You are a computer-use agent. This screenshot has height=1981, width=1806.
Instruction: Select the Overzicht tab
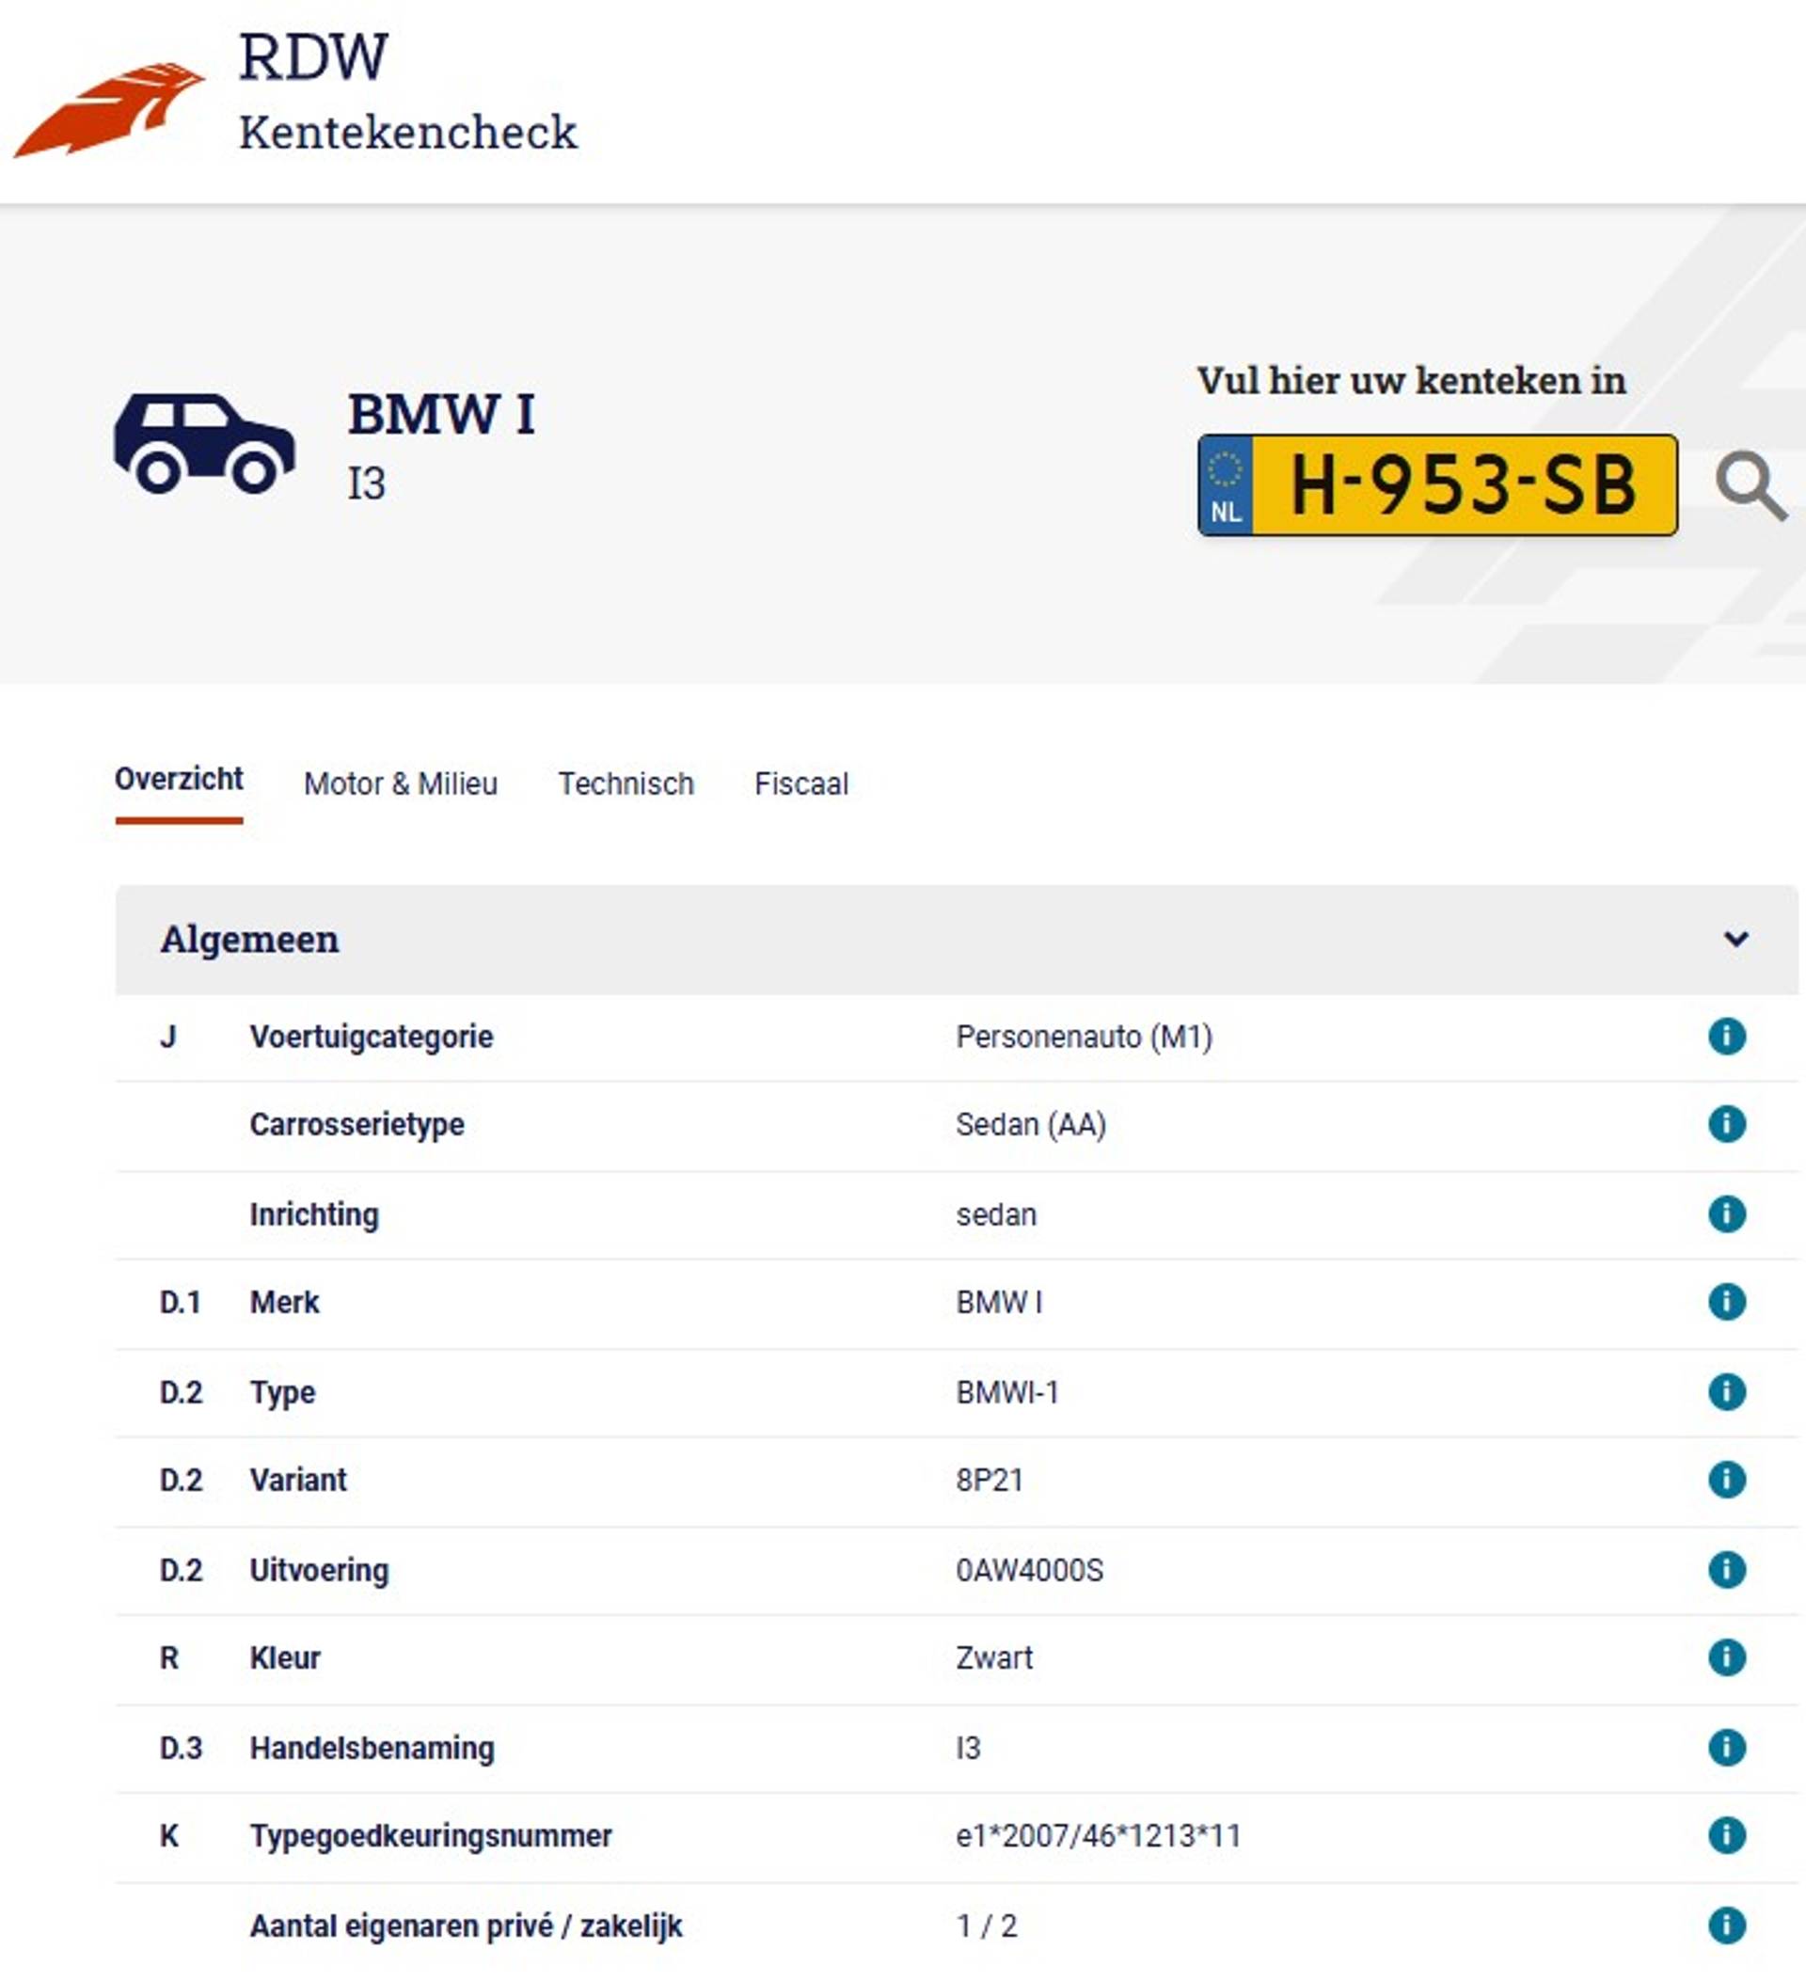click(x=179, y=780)
